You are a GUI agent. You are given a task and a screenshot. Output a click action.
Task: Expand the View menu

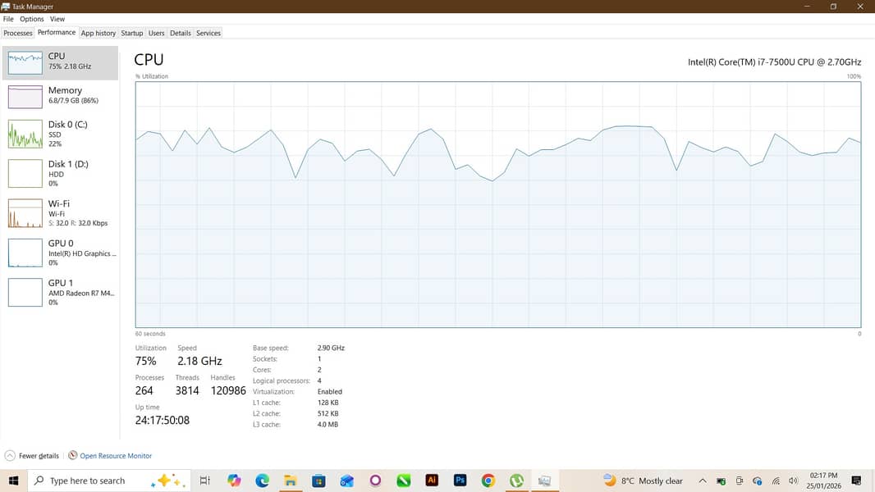coord(57,19)
